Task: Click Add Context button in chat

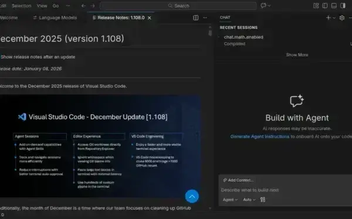Action: tap(238, 180)
